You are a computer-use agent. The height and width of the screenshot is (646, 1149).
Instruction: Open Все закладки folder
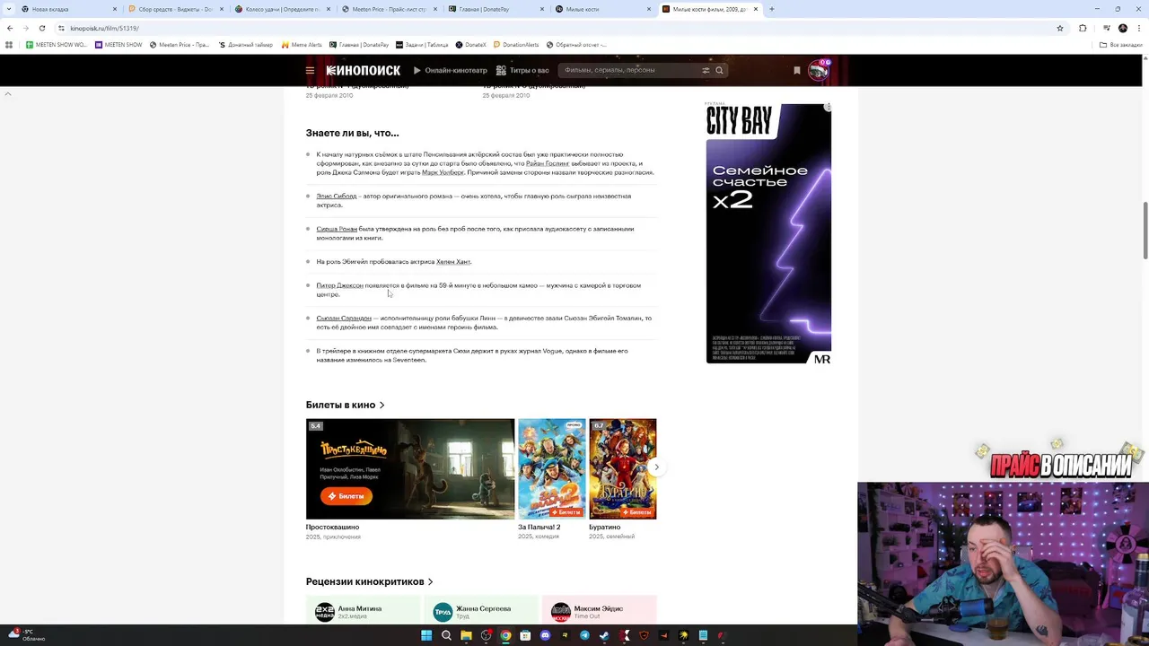click(1122, 45)
